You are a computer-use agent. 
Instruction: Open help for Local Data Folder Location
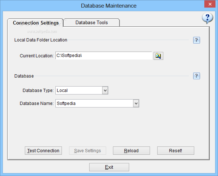pyautogui.click(x=196, y=40)
